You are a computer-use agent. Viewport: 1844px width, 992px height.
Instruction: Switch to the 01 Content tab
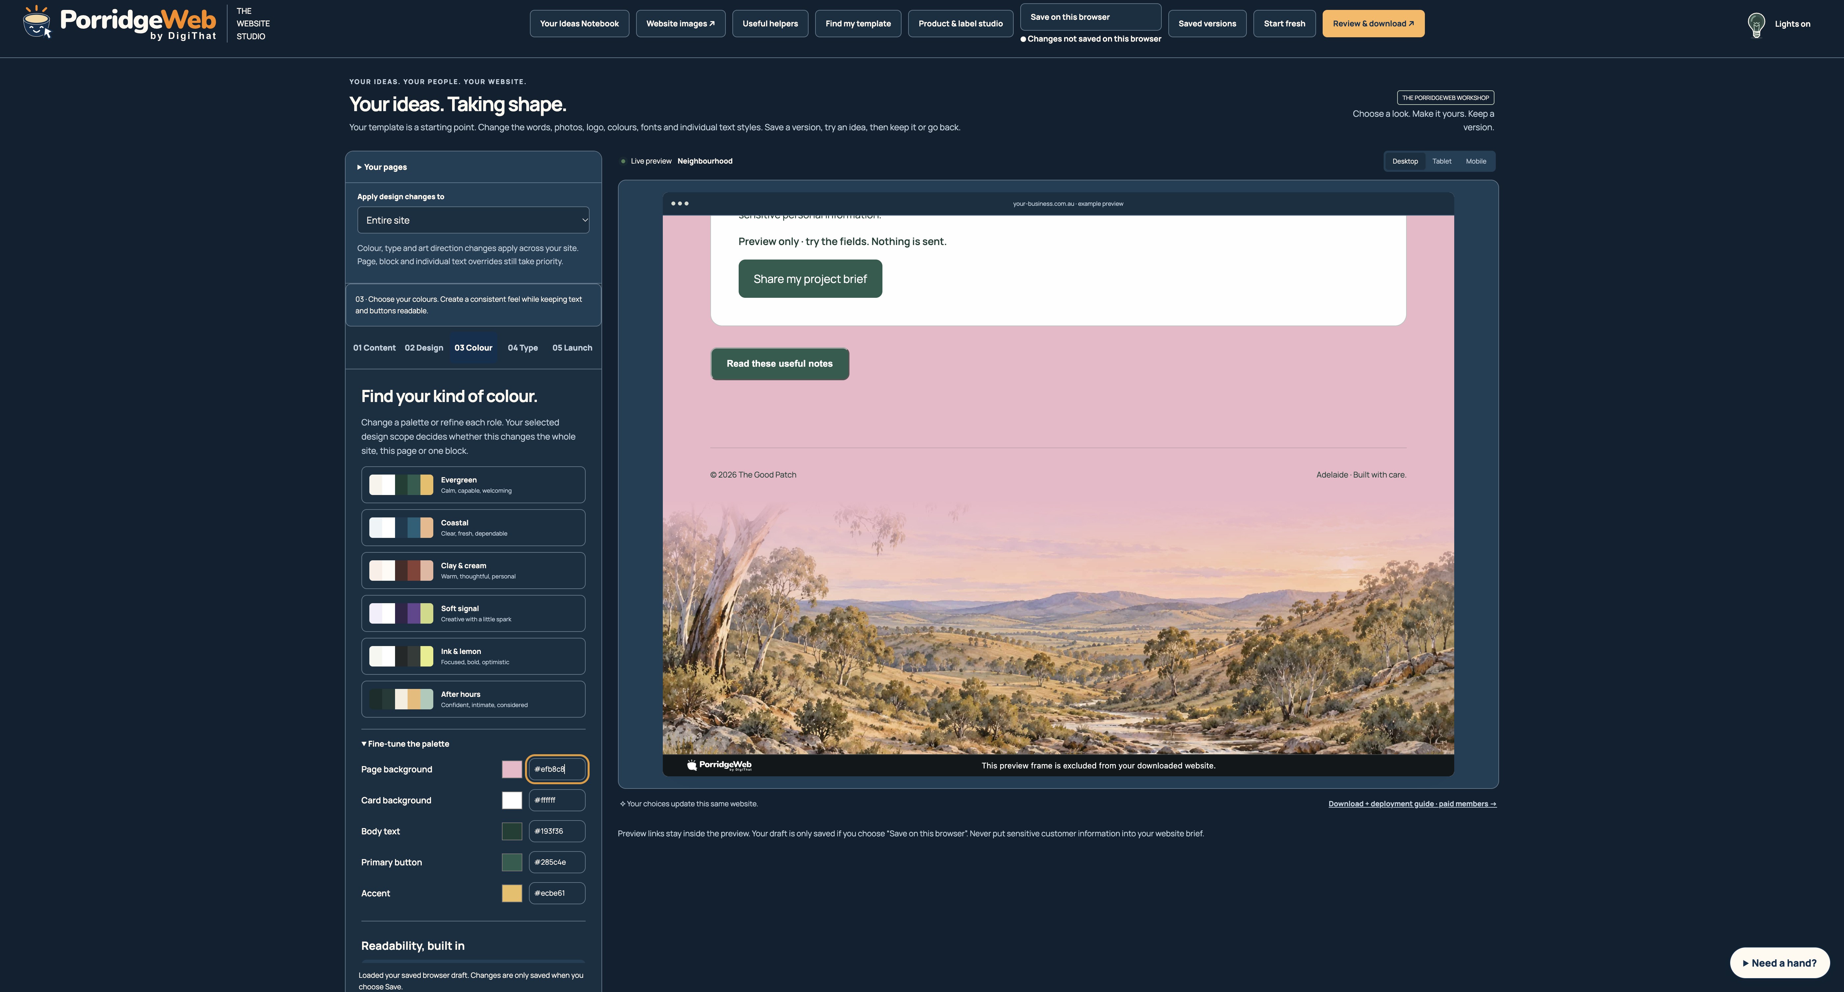tap(374, 348)
